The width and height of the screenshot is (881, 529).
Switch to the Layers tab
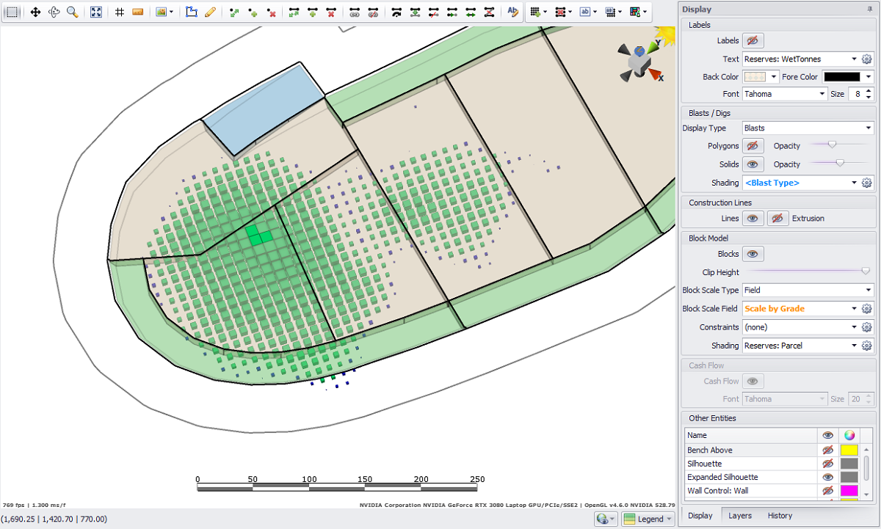coord(739,515)
